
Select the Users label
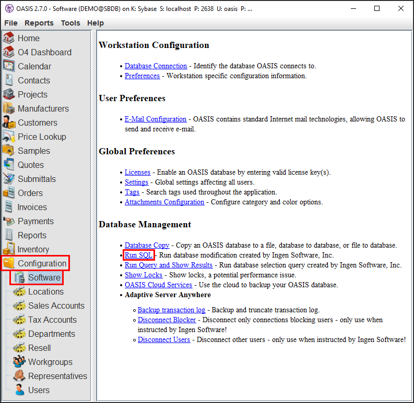39,390
